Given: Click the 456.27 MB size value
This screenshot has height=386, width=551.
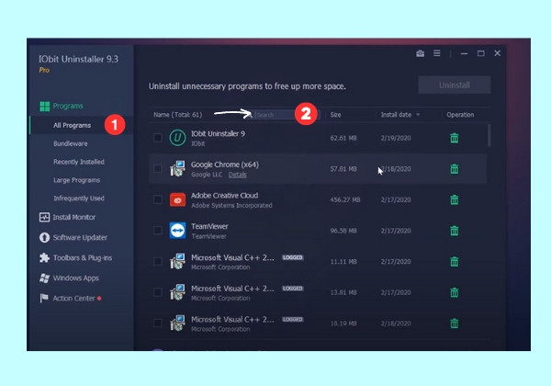Looking at the screenshot, I should point(345,199).
